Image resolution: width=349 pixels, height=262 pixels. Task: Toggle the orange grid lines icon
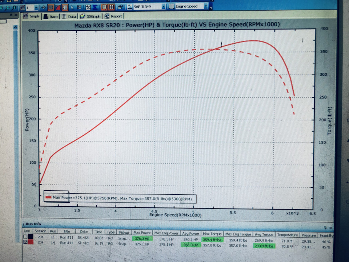tap(51, 8)
